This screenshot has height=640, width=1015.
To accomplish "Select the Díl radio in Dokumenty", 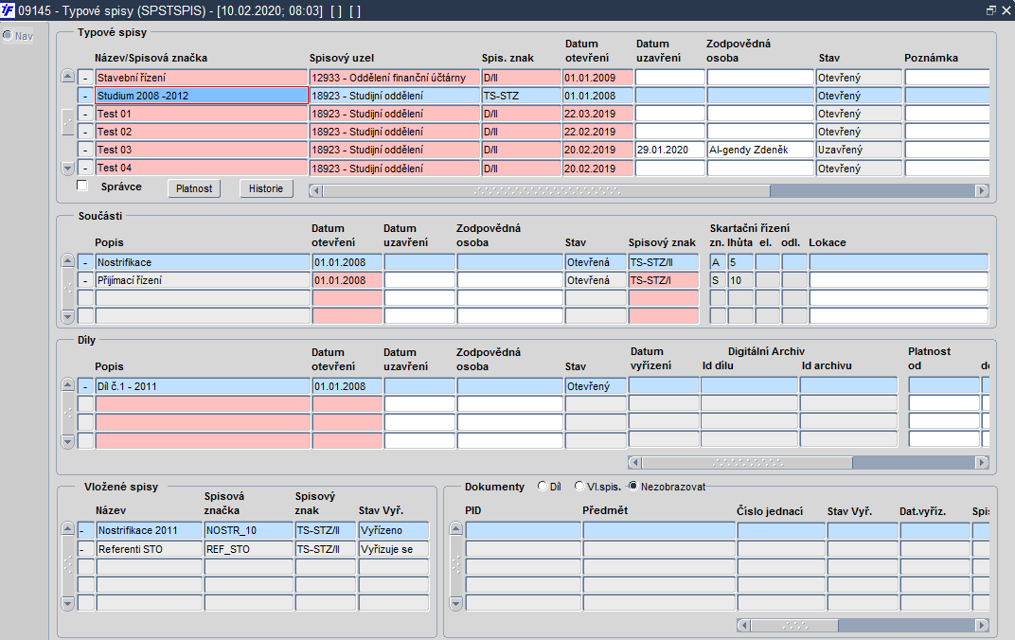I will (543, 486).
